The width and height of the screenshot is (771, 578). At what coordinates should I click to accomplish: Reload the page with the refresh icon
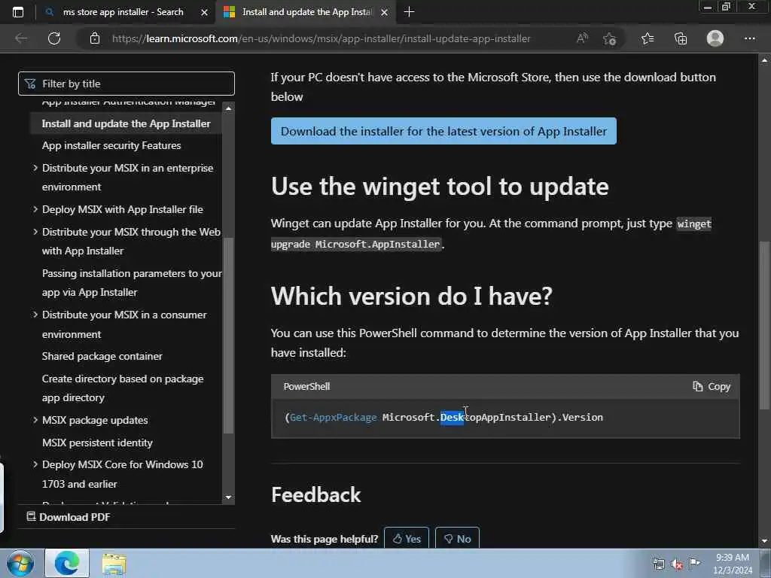[54, 38]
